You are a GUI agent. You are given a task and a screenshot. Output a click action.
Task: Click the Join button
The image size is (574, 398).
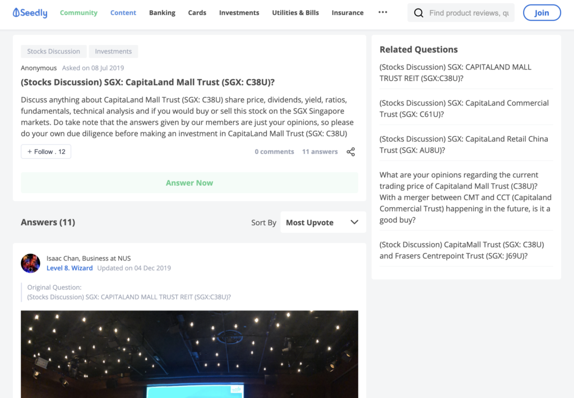click(x=542, y=13)
